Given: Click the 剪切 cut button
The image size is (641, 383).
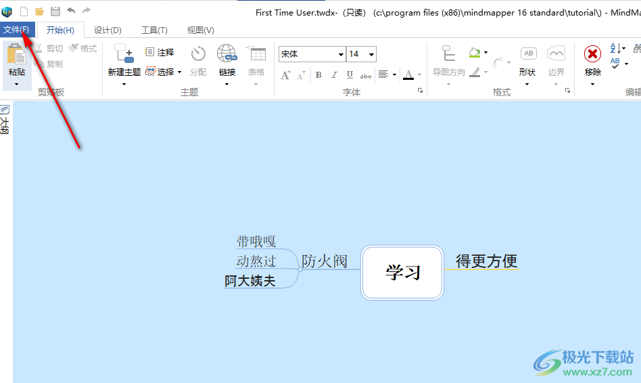Looking at the screenshot, I should [49, 49].
